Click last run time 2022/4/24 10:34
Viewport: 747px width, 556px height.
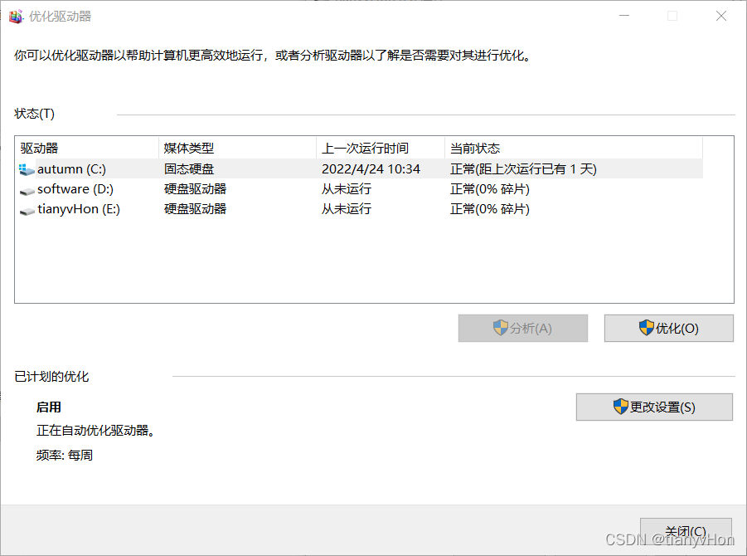tap(371, 168)
